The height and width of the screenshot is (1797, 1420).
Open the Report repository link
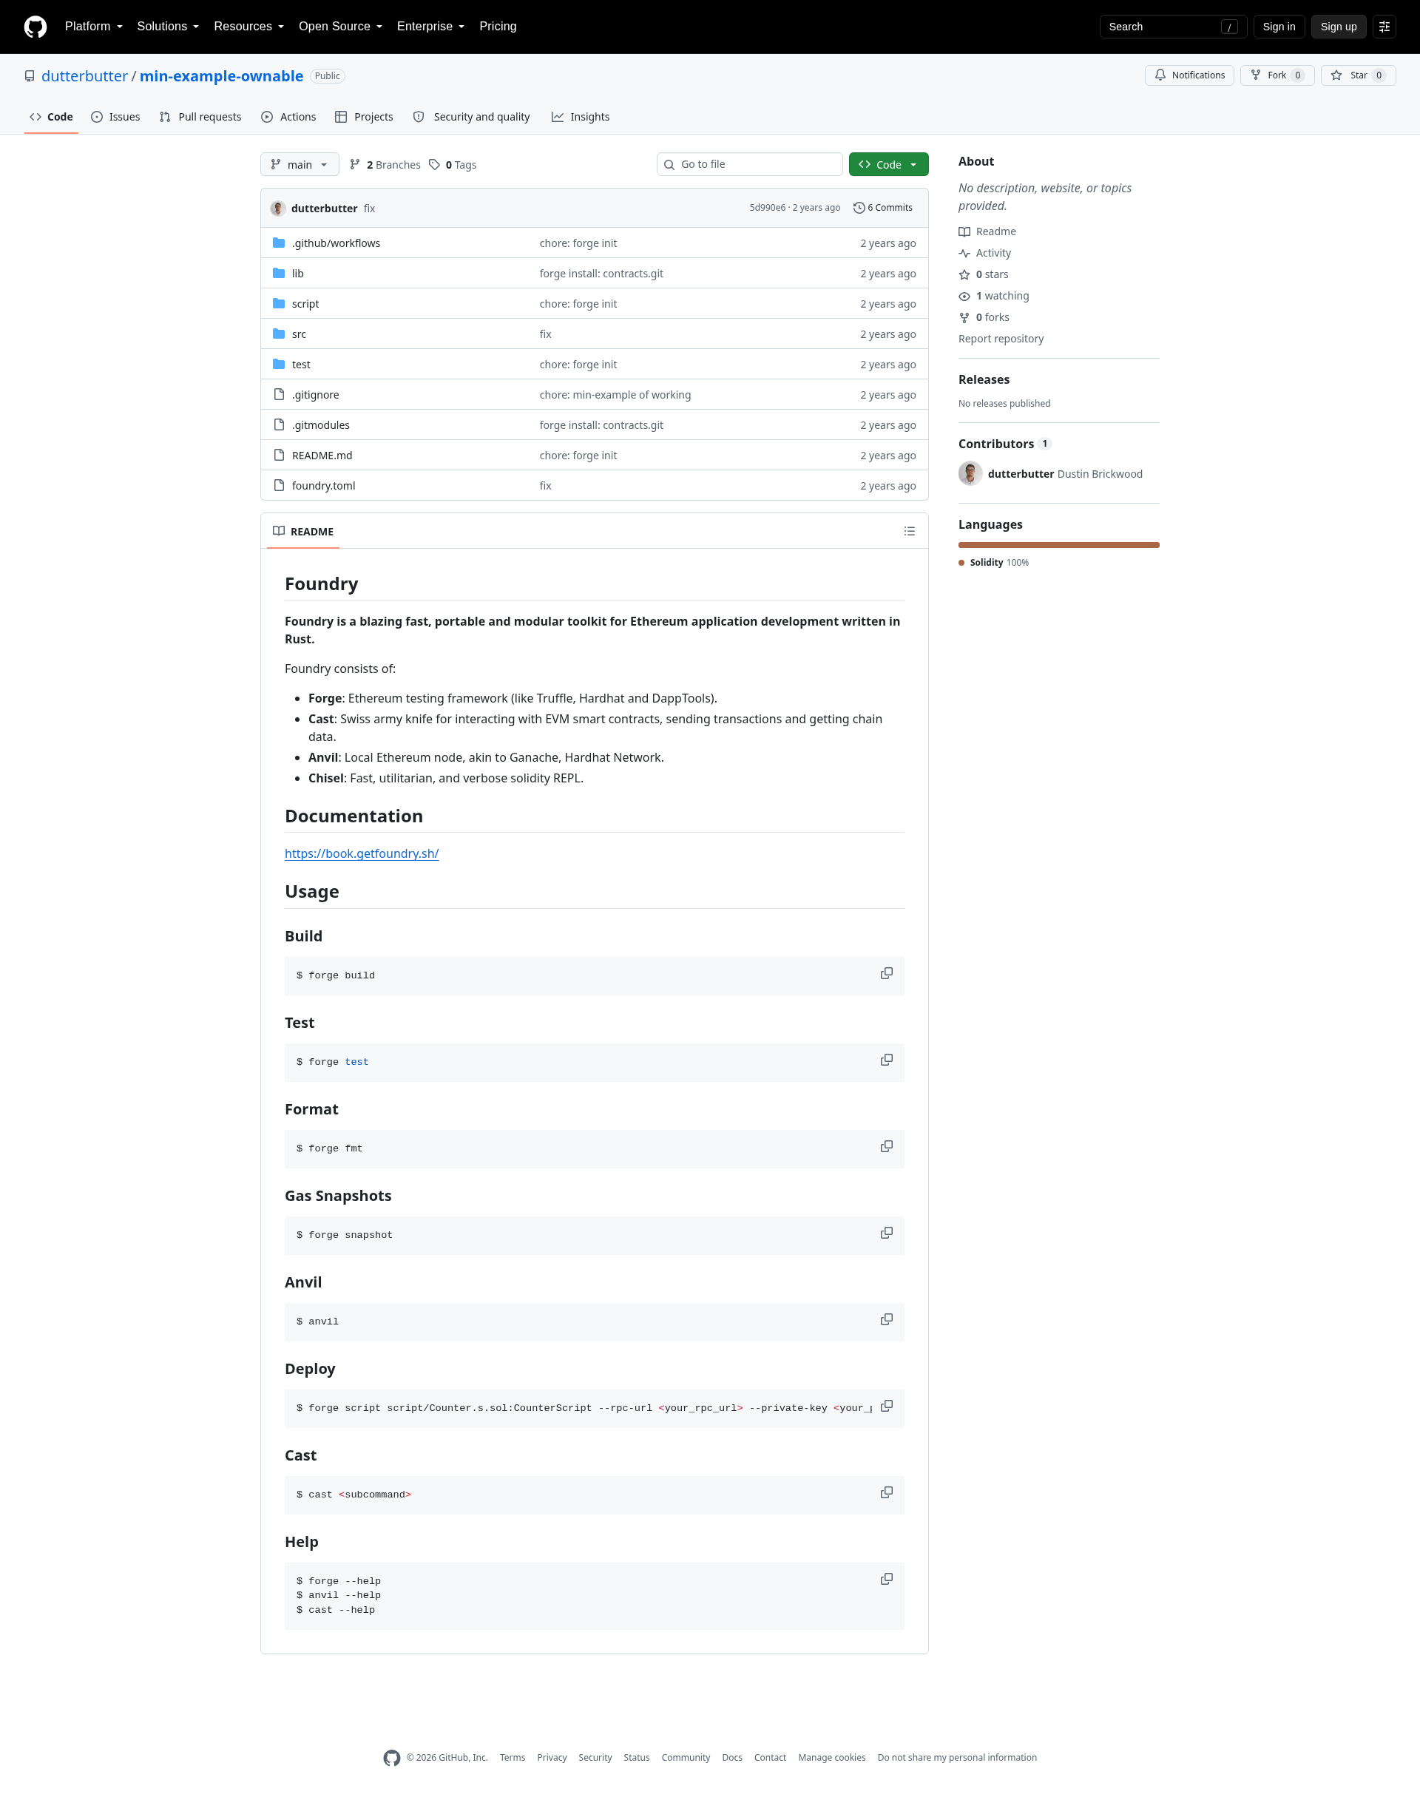[1001, 339]
